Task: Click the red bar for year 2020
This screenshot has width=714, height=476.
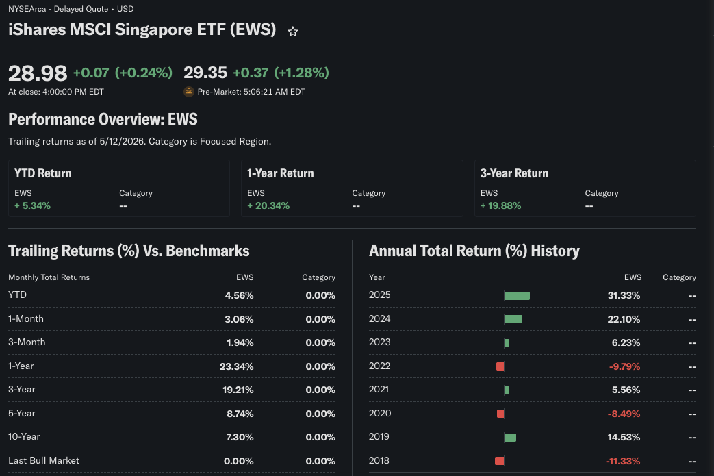Action: 500,414
